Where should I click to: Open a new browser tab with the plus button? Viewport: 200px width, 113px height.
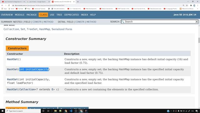tap(78, 2)
